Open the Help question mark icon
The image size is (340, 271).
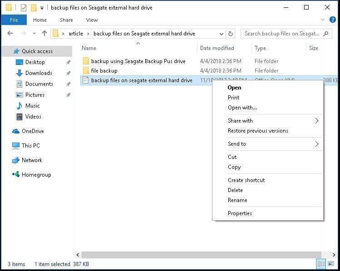[332, 20]
